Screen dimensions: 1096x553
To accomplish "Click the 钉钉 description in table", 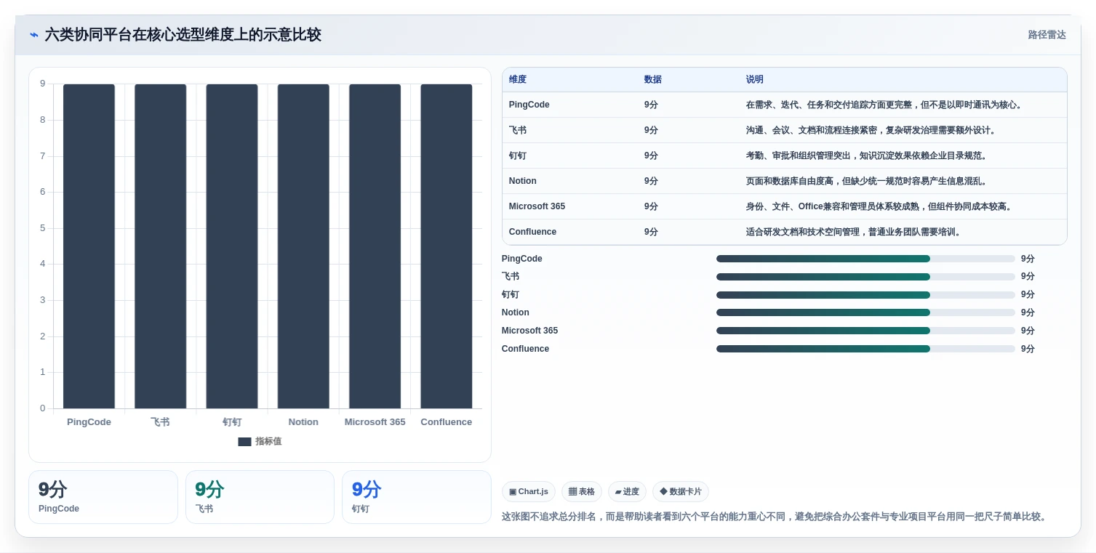I will (867, 156).
